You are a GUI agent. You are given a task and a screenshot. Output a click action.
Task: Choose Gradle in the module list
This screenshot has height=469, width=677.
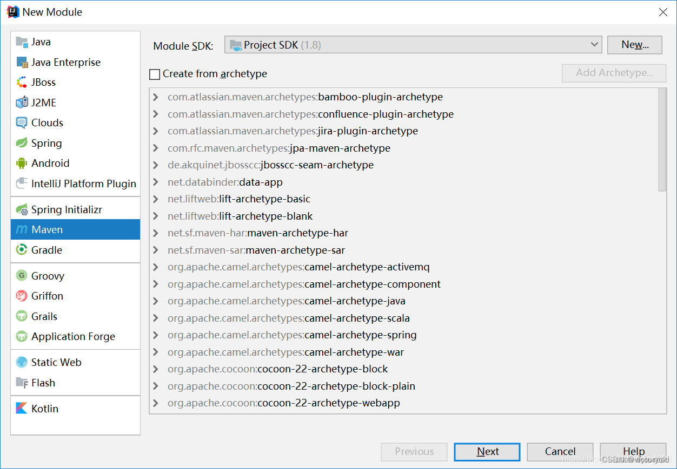pyautogui.click(x=75, y=250)
